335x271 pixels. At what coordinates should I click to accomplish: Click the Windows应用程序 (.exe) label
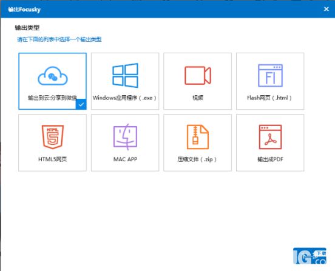(x=125, y=98)
